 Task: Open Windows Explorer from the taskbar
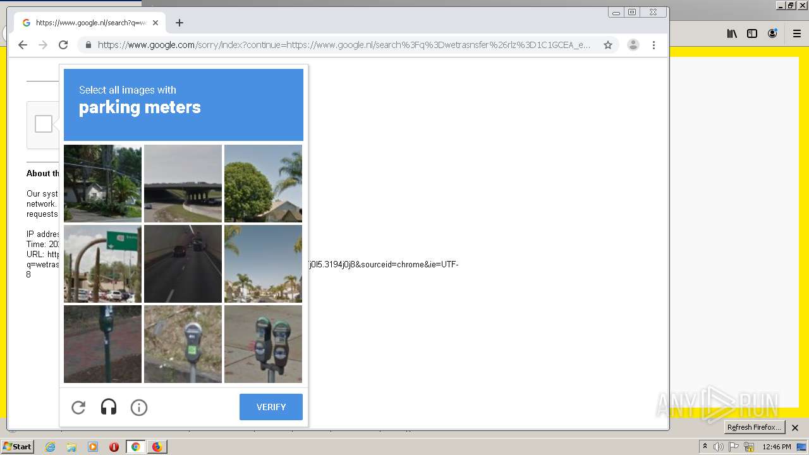71,447
